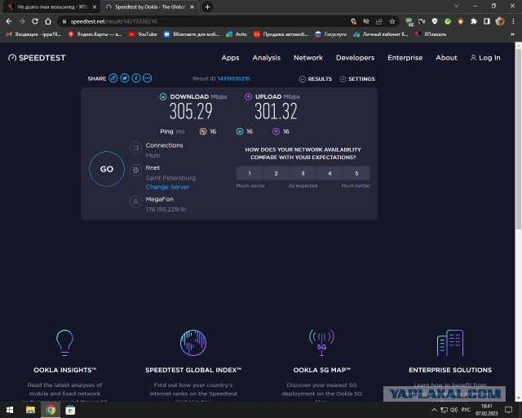Open the Chrome three-dot menu
522x418 pixels.
click(513, 21)
